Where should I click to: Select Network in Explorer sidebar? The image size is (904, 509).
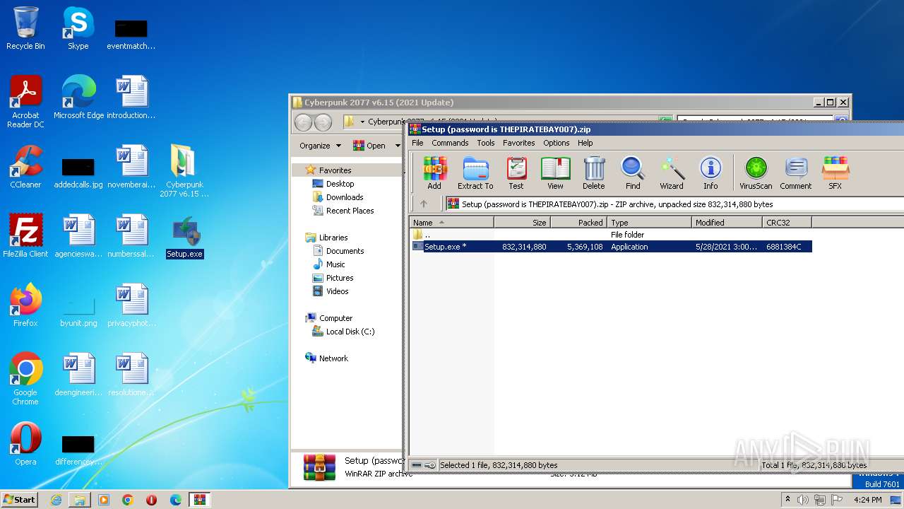click(333, 358)
